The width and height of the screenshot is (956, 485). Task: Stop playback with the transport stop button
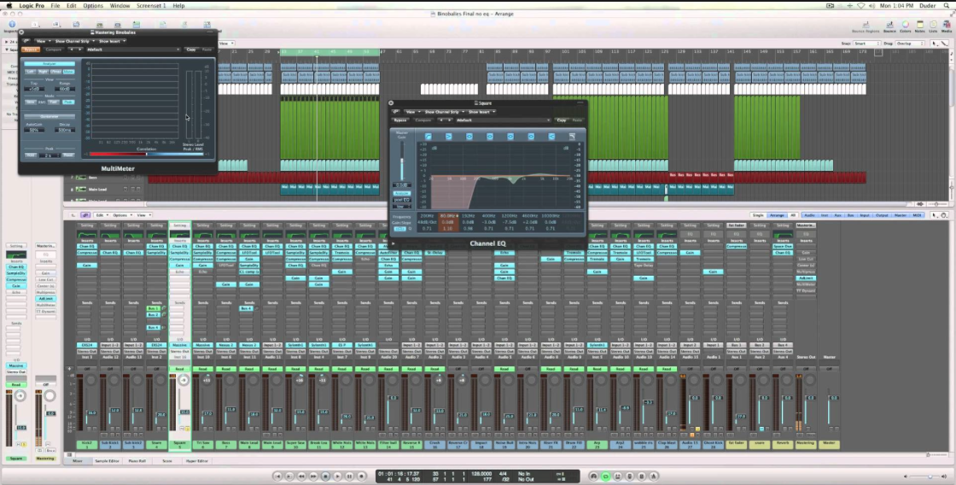325,476
